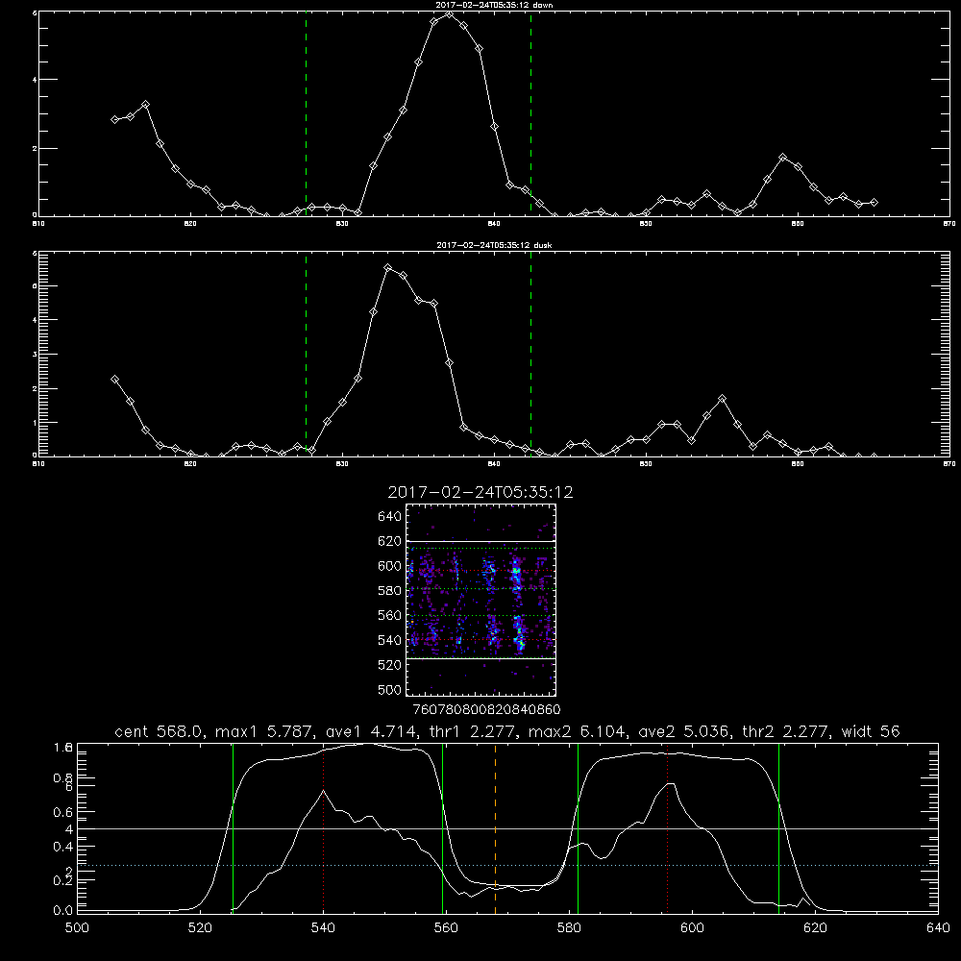
Task: Click the red dotted peak line at 540
Action: pyautogui.click(x=323, y=828)
